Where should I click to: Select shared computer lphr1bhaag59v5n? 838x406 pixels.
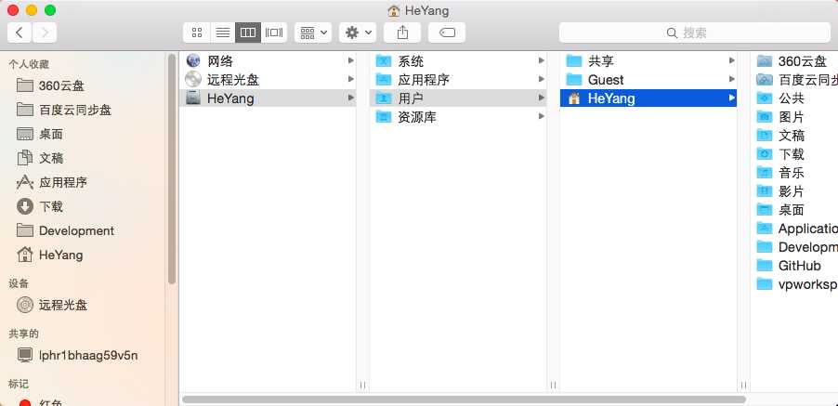(77, 355)
